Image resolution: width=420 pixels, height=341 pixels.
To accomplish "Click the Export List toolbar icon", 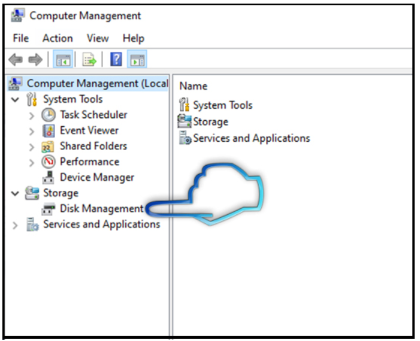I will (x=89, y=59).
